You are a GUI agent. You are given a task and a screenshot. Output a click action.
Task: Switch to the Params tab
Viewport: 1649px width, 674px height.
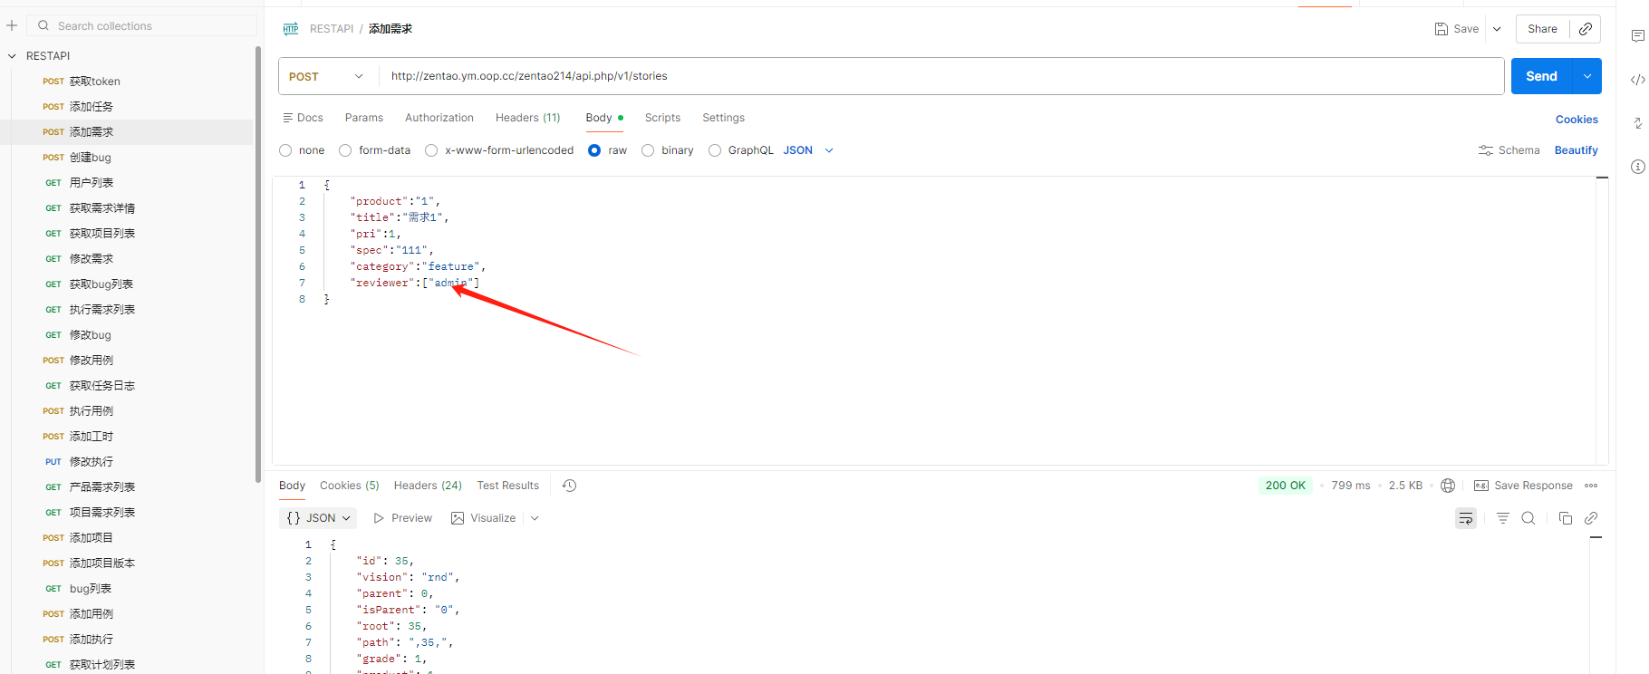tap(364, 118)
